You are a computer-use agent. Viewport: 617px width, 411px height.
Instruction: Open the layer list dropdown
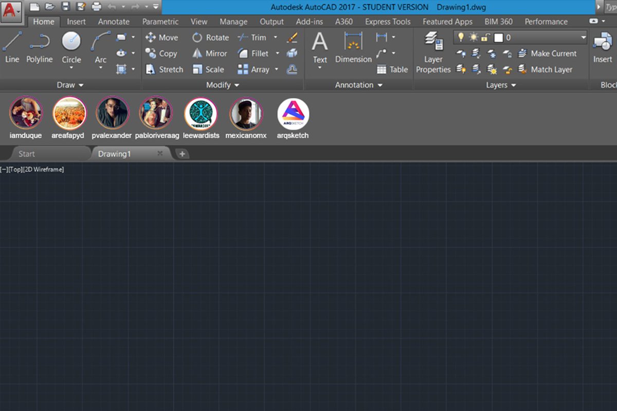(583, 38)
